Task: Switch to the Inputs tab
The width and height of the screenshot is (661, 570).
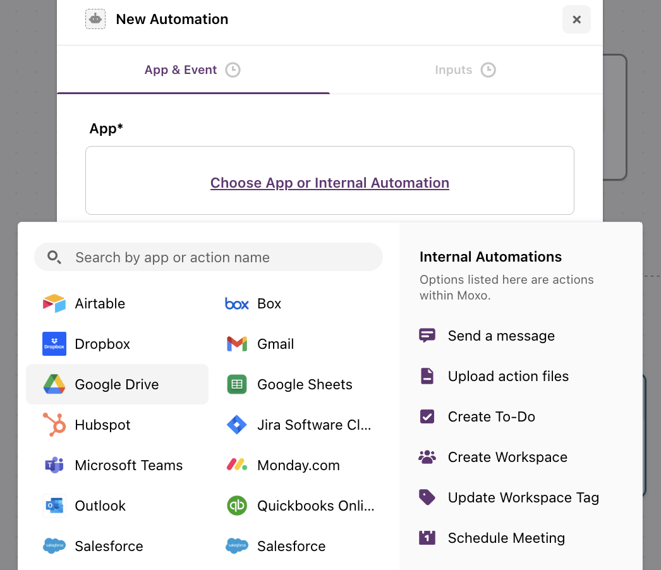Action: [466, 70]
